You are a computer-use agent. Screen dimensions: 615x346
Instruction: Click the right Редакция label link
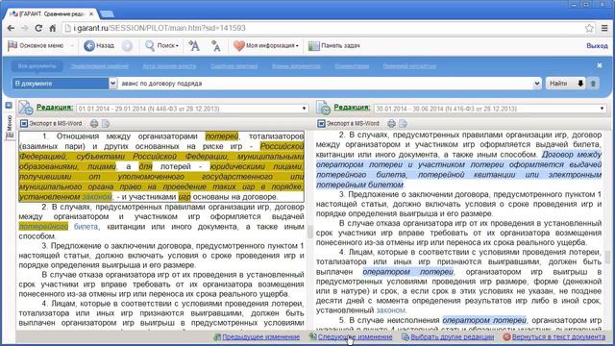click(x=352, y=107)
